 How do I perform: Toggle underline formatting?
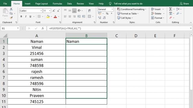pos(30,16)
